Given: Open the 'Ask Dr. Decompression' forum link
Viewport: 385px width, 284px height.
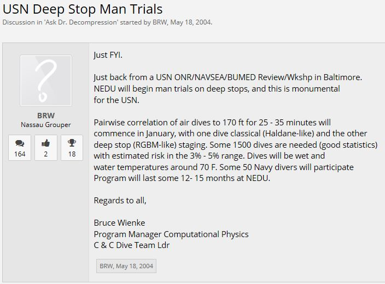Looking at the screenshot, I should pos(75,22).
